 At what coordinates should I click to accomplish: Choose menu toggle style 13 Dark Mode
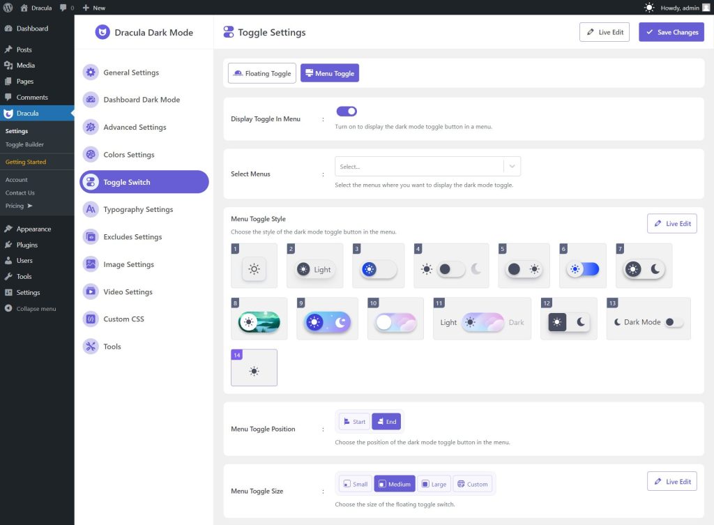tap(648, 319)
